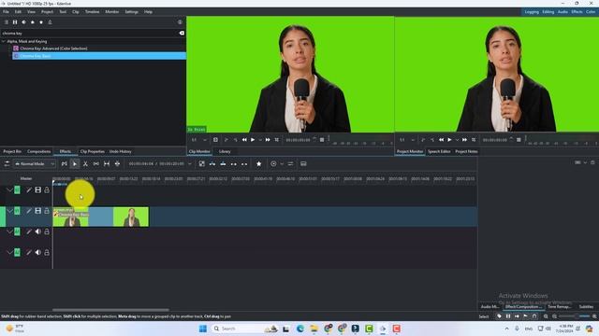
Task: Hide the top video track
Action: tap(38, 189)
